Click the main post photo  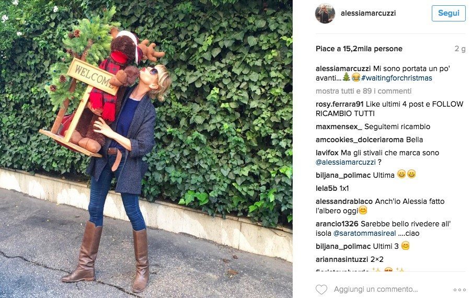[146, 149]
